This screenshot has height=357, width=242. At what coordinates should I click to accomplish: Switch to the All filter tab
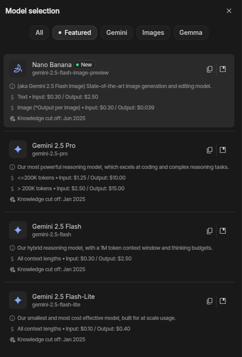pos(39,33)
